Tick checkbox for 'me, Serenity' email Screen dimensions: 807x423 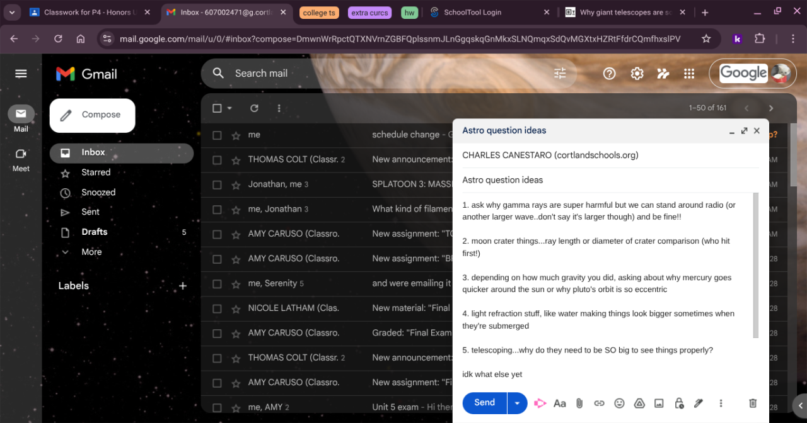pos(217,284)
